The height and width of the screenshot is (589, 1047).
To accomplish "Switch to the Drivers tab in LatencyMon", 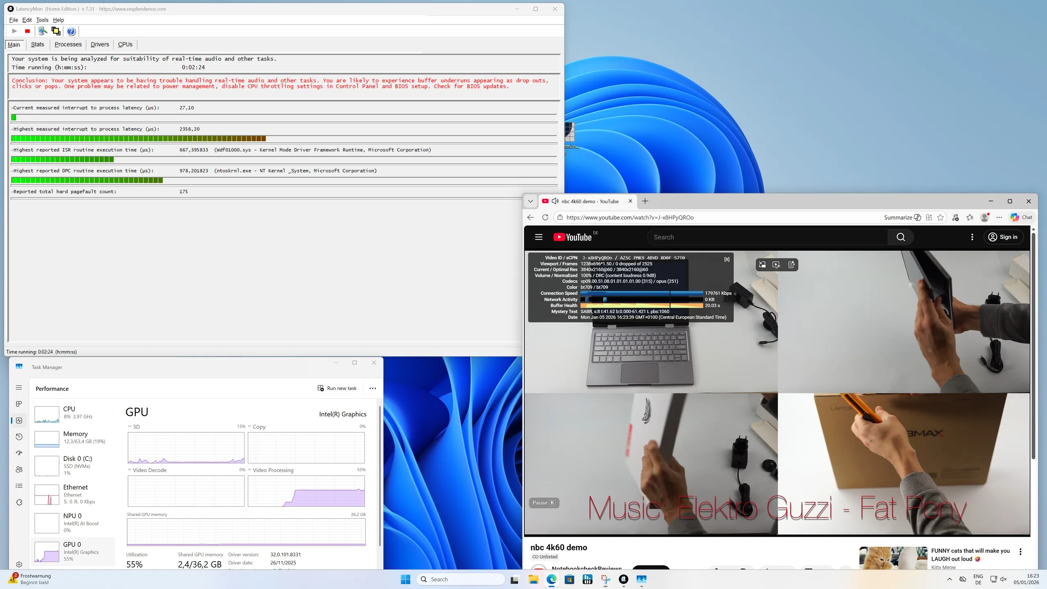I will click(x=100, y=44).
